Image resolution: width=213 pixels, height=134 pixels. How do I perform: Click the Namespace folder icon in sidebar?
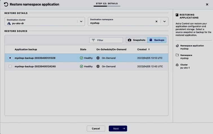point(177,55)
